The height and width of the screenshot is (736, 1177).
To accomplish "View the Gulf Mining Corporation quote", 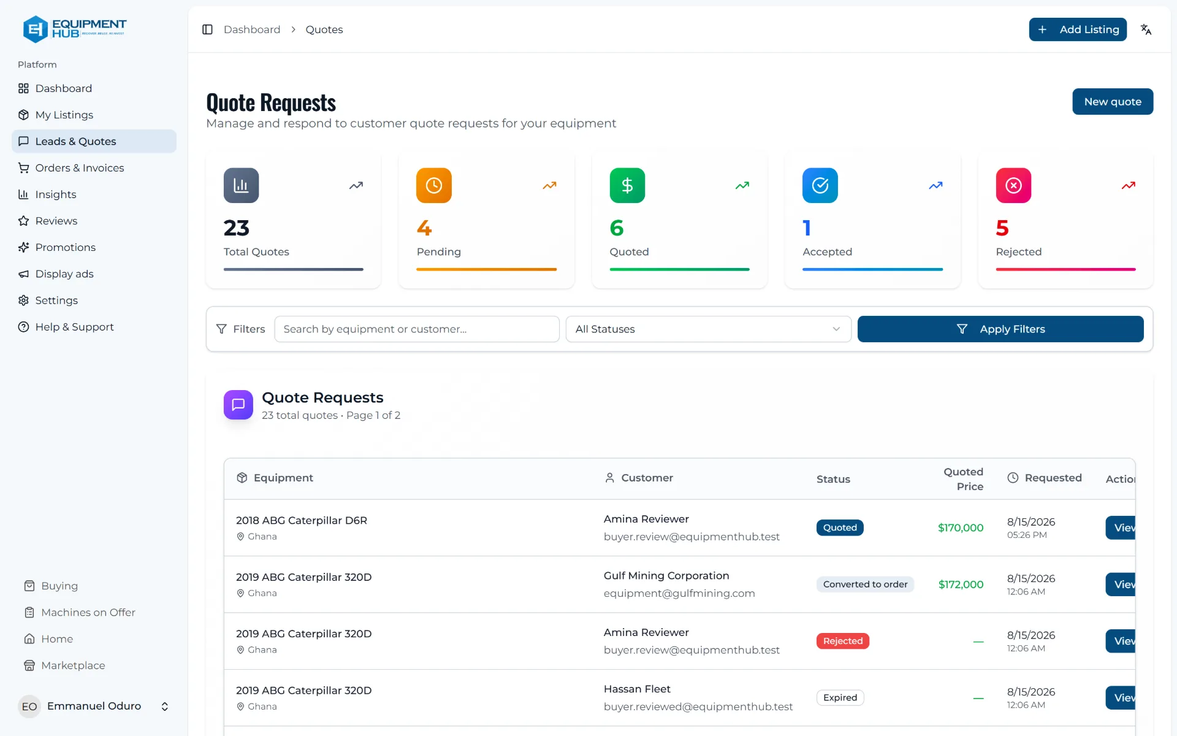I will pyautogui.click(x=1121, y=585).
